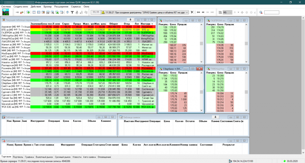Click the search input field in toolbar
This screenshot has width=305, height=163.
[271, 12]
